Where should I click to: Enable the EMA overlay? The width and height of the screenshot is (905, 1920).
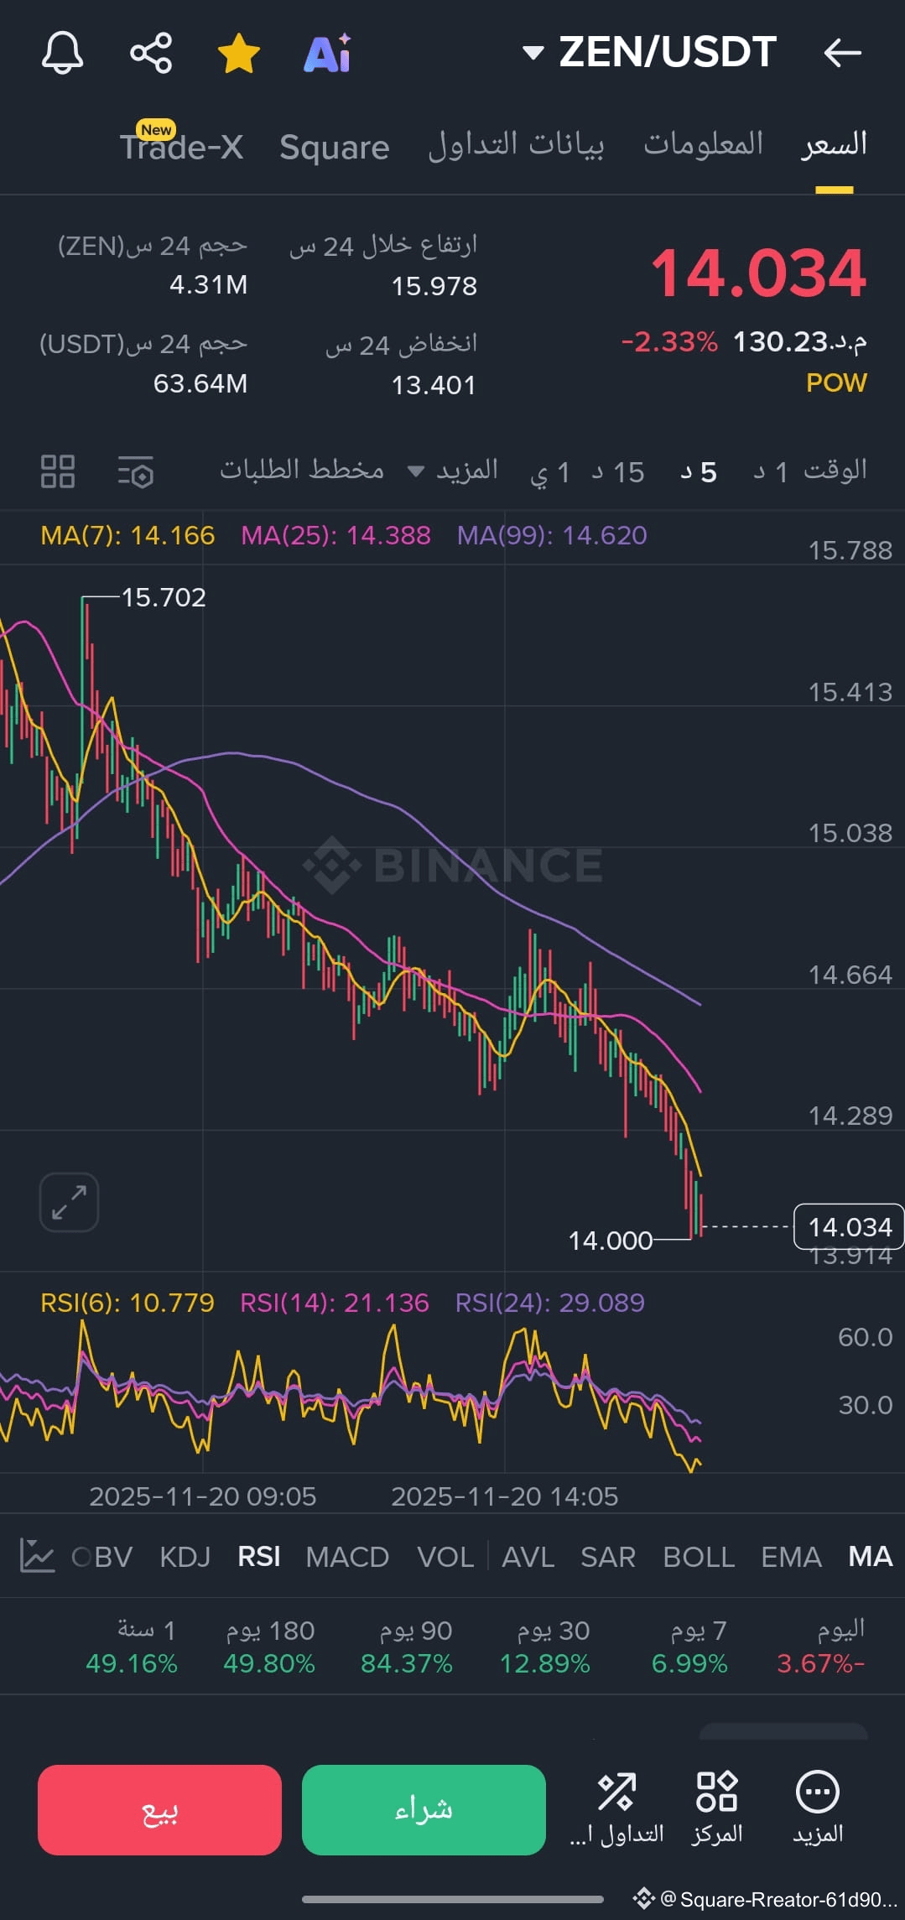(x=791, y=1557)
